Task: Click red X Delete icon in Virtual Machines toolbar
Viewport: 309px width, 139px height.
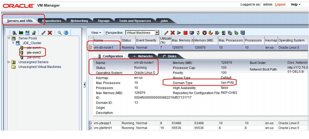Action: click(x=173, y=33)
